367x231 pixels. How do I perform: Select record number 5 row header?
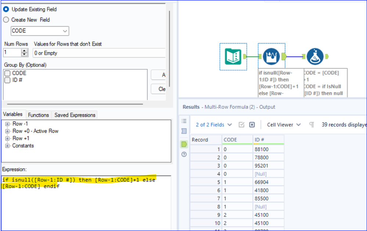[x=206, y=182]
